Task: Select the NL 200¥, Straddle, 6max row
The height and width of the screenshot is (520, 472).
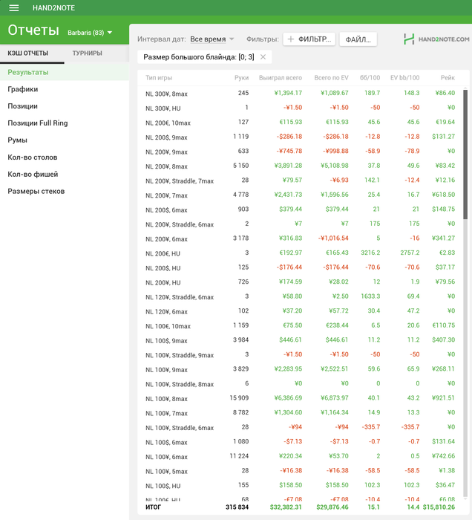Action: pos(300,224)
